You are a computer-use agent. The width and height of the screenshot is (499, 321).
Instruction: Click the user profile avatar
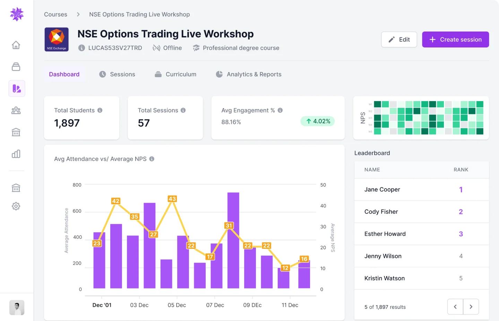coord(17,307)
